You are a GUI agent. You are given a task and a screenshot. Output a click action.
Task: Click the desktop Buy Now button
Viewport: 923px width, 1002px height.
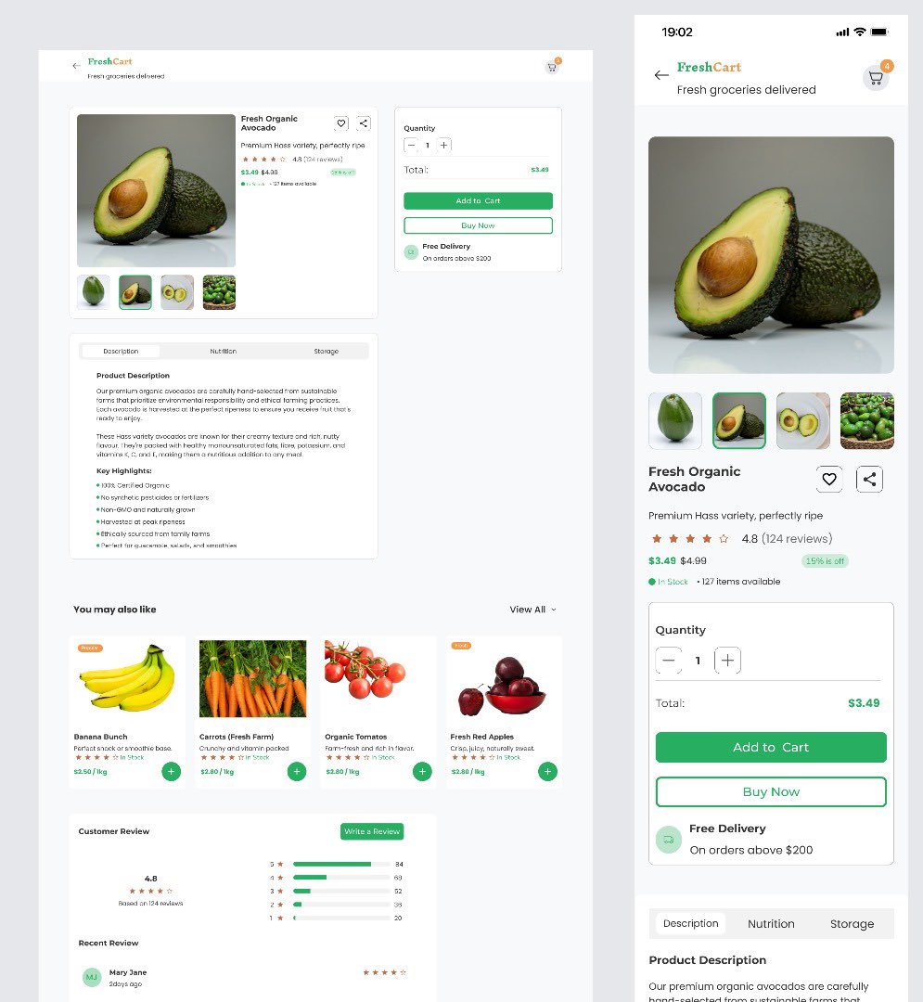(478, 225)
